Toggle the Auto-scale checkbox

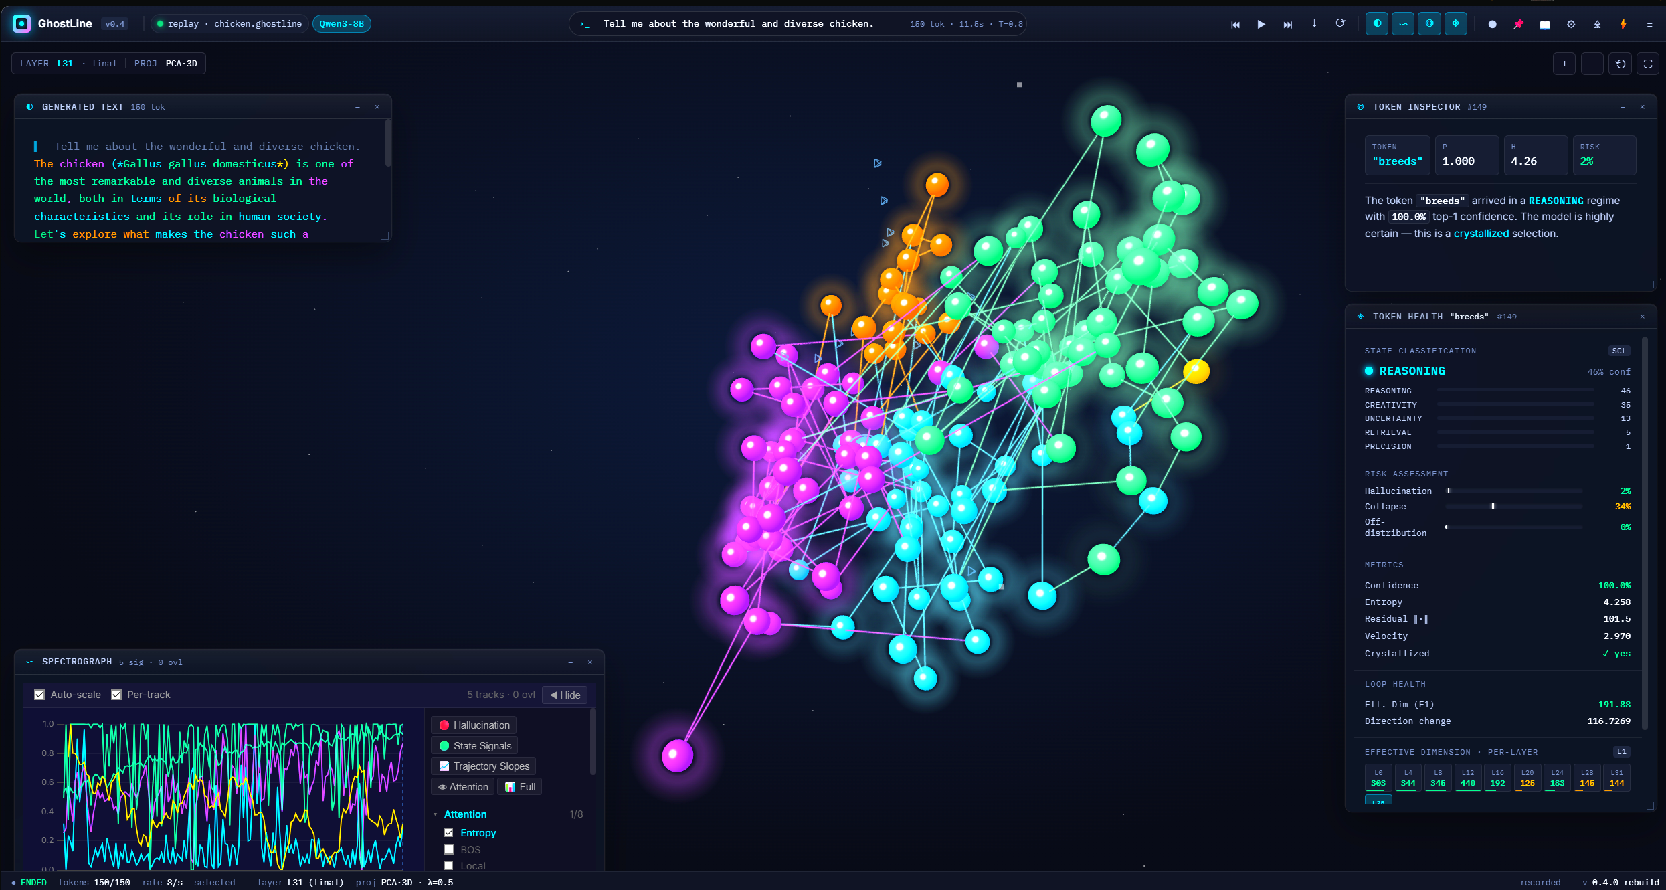click(x=39, y=695)
